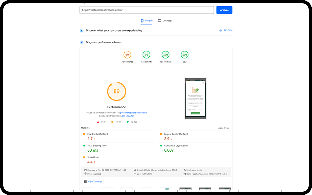312x195 pixels.
Task: Click the URL input field
Action: pyautogui.click(x=147, y=10)
